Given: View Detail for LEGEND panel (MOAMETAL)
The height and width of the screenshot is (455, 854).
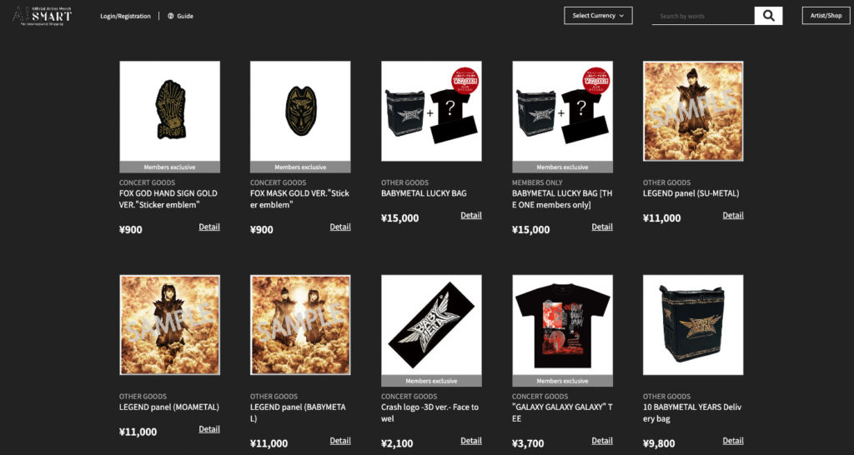Looking at the screenshot, I should (x=209, y=429).
